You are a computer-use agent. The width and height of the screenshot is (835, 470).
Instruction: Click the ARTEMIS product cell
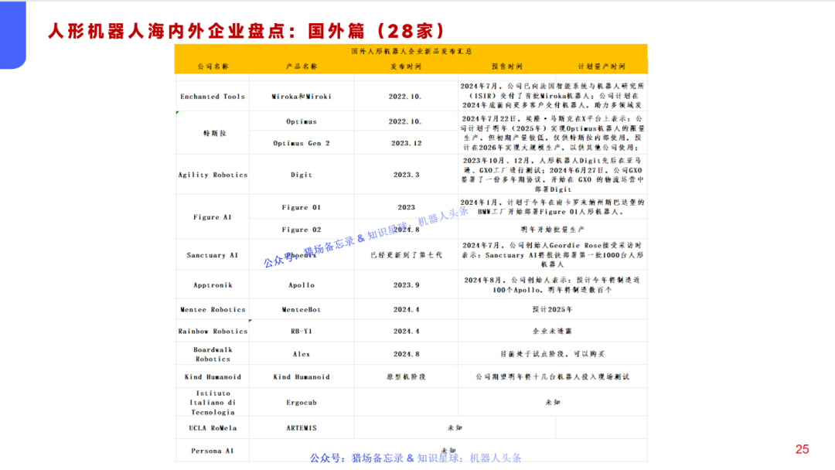pyautogui.click(x=302, y=428)
